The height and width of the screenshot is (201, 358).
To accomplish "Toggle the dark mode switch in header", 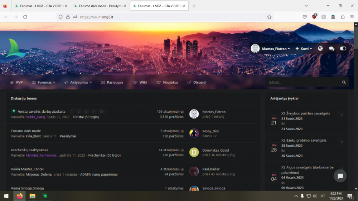I will click(343, 49).
